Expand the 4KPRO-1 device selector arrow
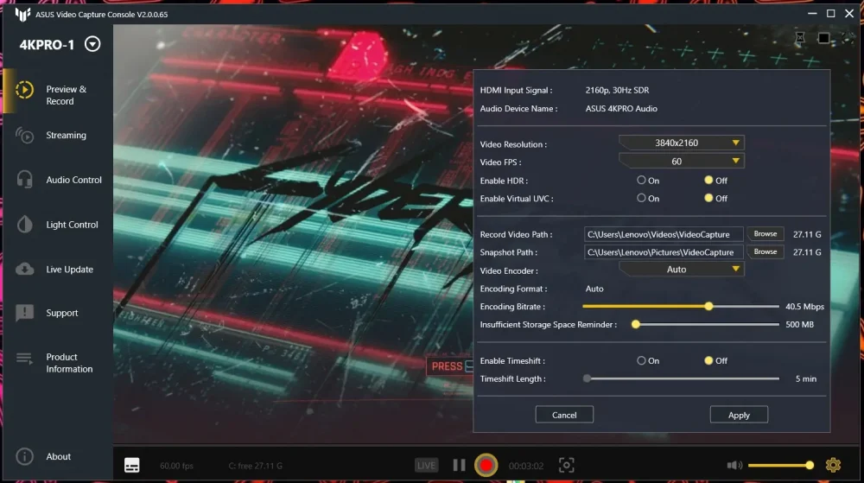Screen dimensions: 864x483 click(x=92, y=44)
